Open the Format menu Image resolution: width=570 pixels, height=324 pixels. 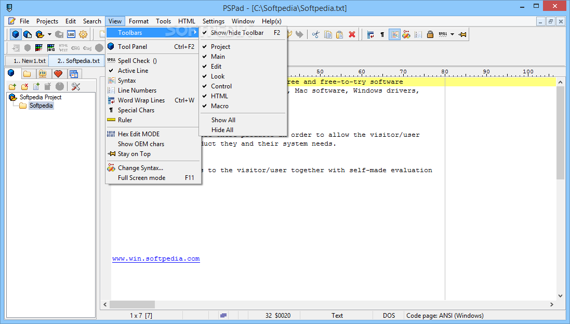[139, 21]
